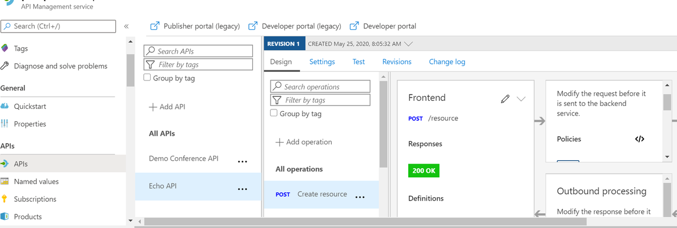
Task: Click the Add operation button
Action: pyautogui.click(x=304, y=142)
